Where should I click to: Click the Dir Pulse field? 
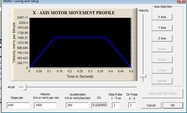pyautogui.click(x=132, y=105)
